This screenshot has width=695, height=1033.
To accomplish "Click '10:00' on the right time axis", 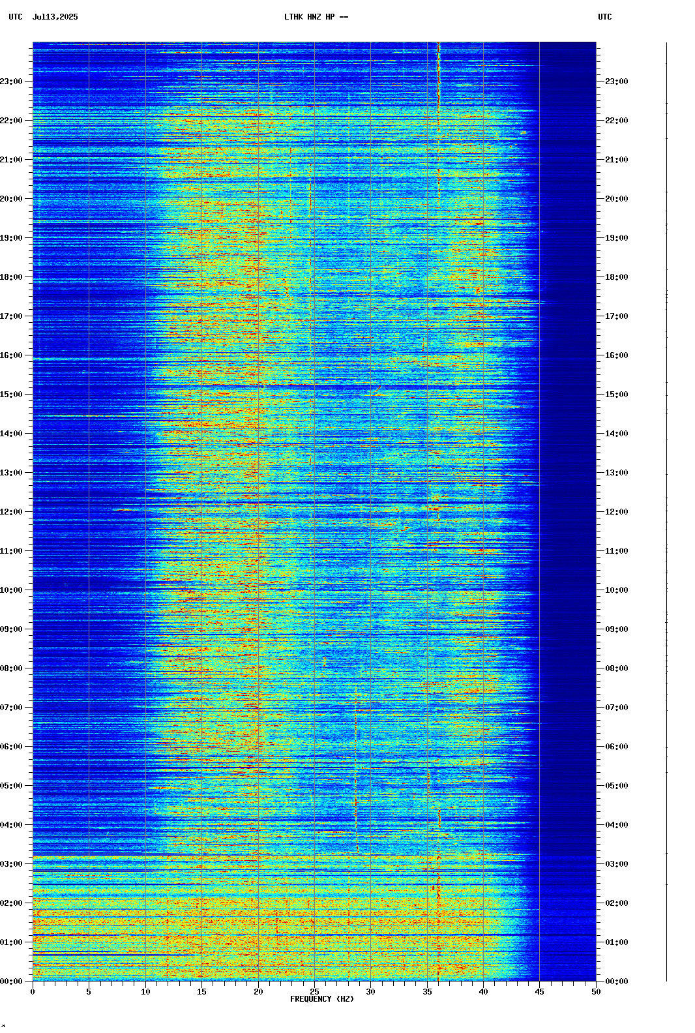I will tap(617, 590).
